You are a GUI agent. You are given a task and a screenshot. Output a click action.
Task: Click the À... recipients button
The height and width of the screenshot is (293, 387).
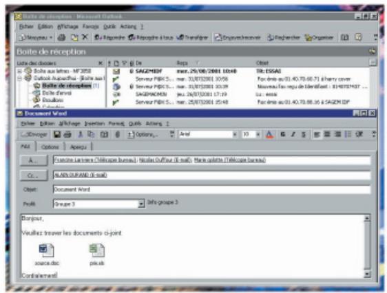tap(34, 161)
